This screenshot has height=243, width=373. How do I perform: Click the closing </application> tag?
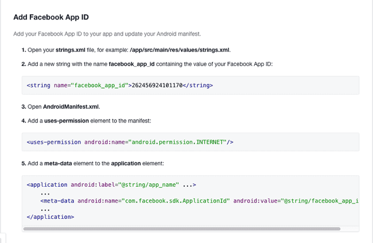pyautogui.click(x=50, y=217)
